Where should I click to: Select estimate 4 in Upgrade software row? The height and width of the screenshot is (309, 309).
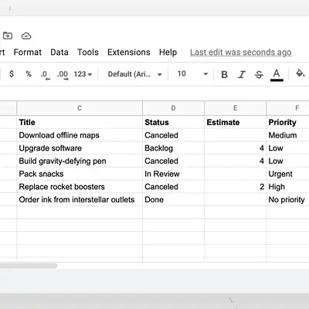point(235,148)
